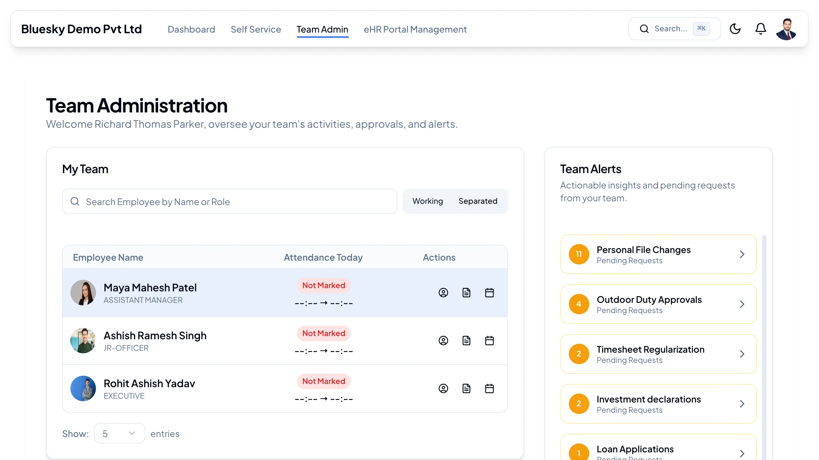The width and height of the screenshot is (819, 460).
Task: Open Rohit Ashish Yadav's calendar icon
Action: tap(489, 388)
